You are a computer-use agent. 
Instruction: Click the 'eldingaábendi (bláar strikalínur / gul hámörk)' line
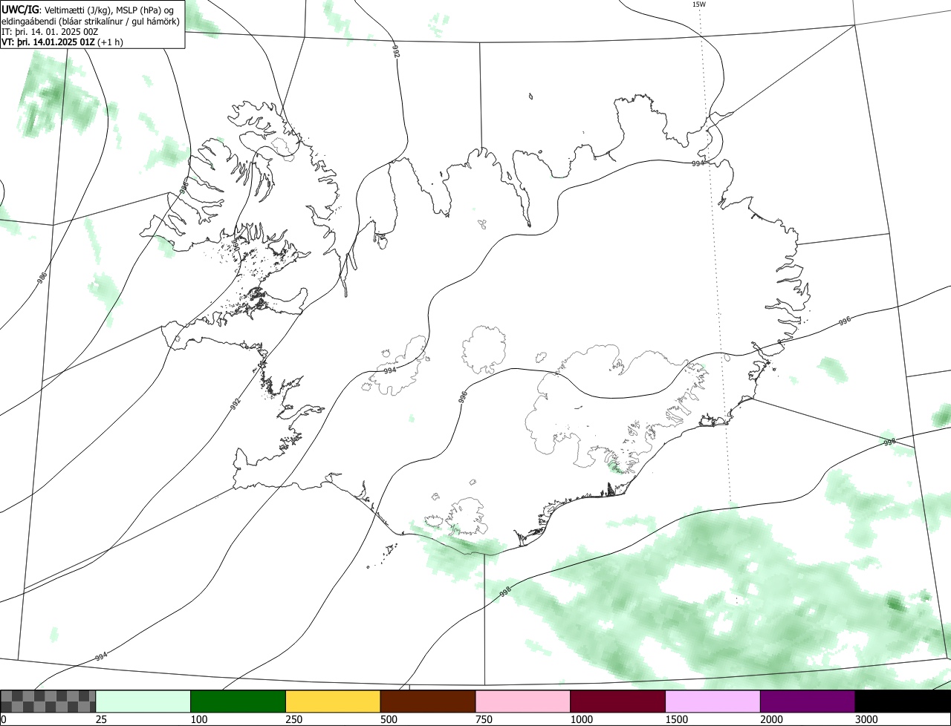coord(91,21)
